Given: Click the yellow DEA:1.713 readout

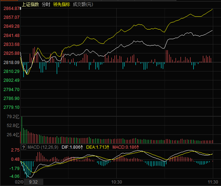Looking at the screenshot, I should coord(96,147).
